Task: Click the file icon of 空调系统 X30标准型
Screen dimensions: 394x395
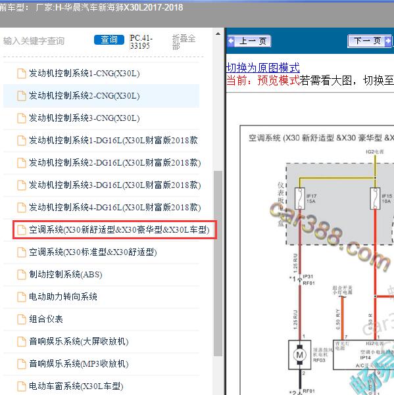Action: click(22, 252)
